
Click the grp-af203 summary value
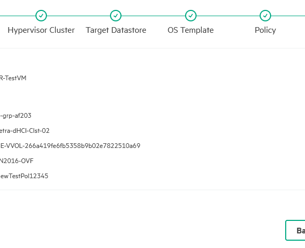[x=16, y=116]
